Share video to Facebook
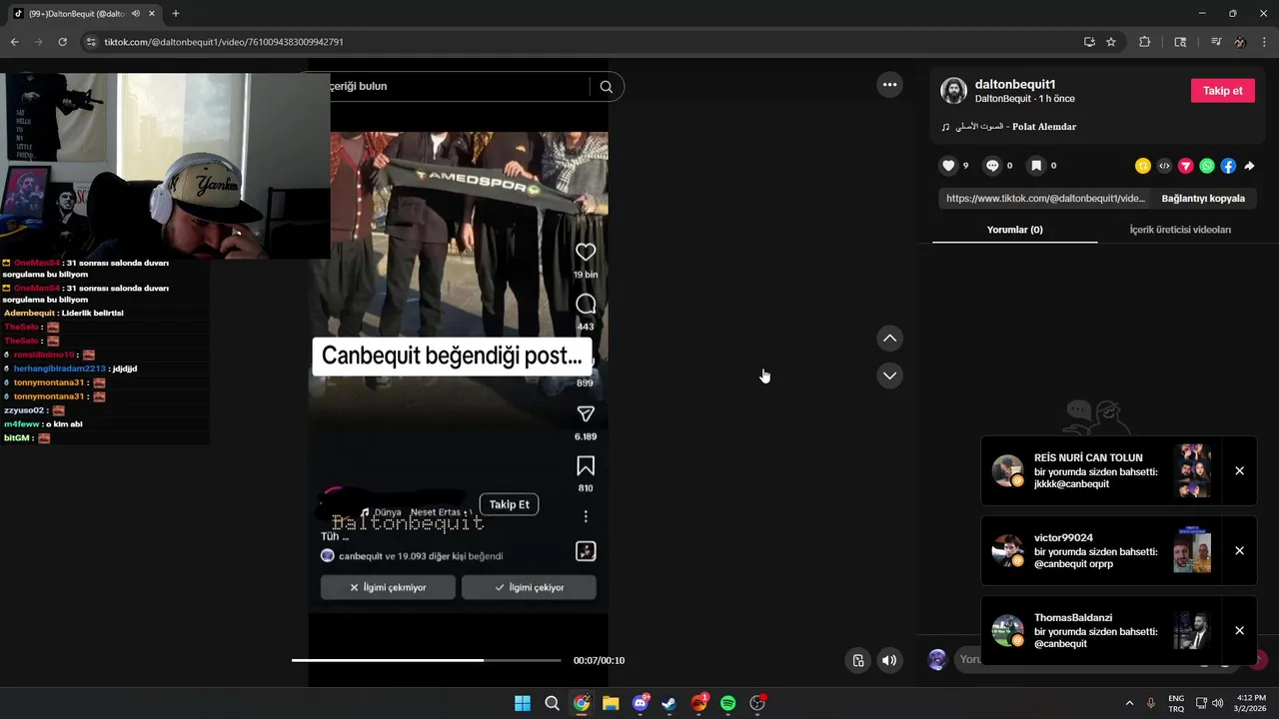The width and height of the screenshot is (1279, 719). [1228, 166]
